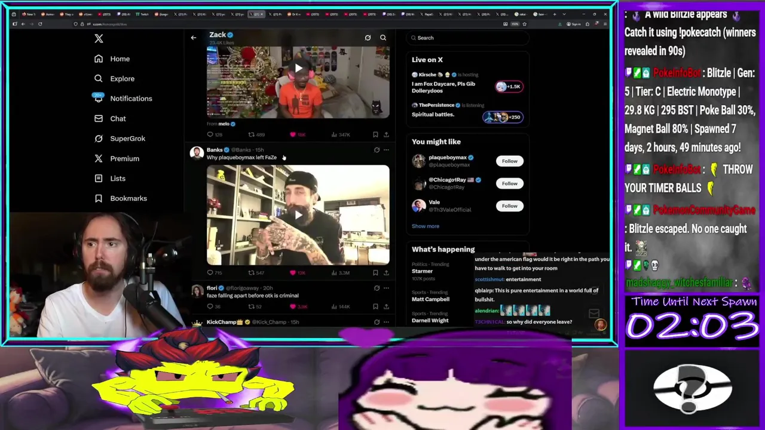This screenshot has width=765, height=430.
Task: Bookmark Banks' post
Action: (x=375, y=272)
